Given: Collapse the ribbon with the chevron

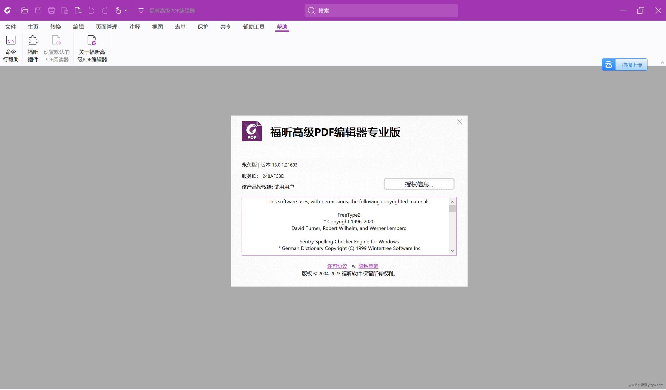Looking at the screenshot, I should [x=662, y=63].
